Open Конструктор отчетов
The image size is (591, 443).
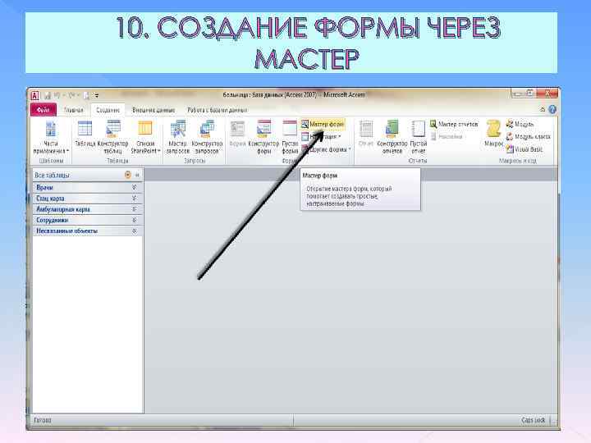392,138
